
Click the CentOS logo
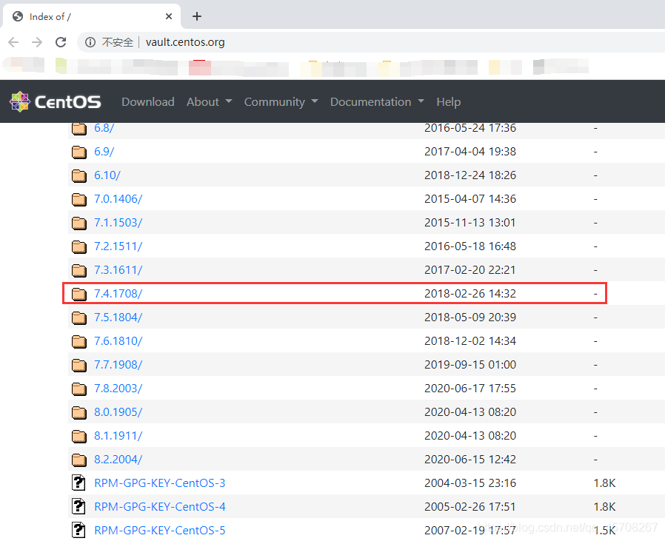point(56,101)
